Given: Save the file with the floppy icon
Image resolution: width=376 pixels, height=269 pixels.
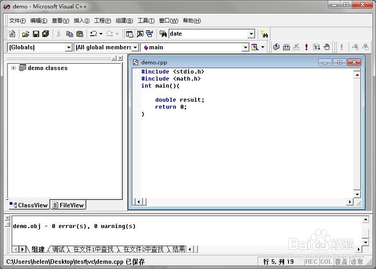Looking at the screenshot, I should (x=36, y=34).
